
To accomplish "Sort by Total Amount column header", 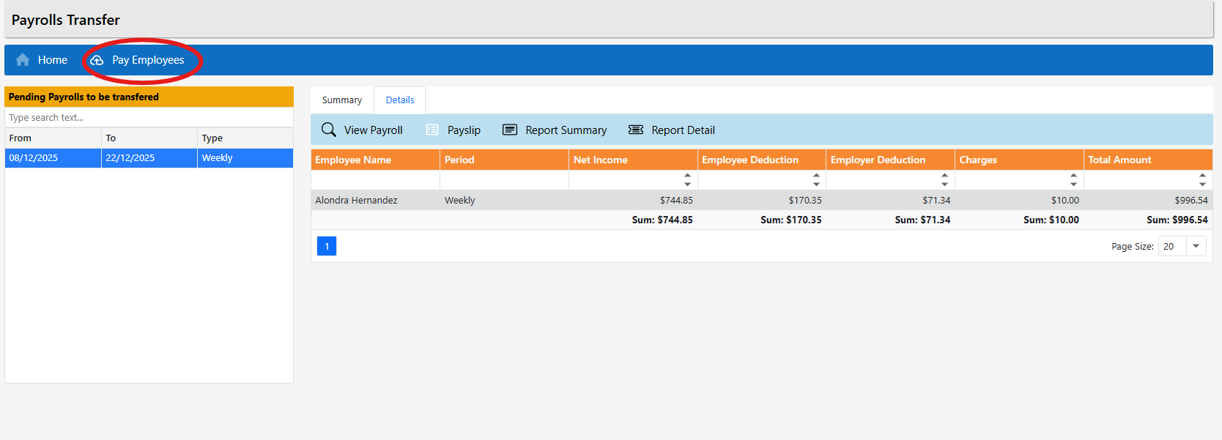I will click(1148, 160).
